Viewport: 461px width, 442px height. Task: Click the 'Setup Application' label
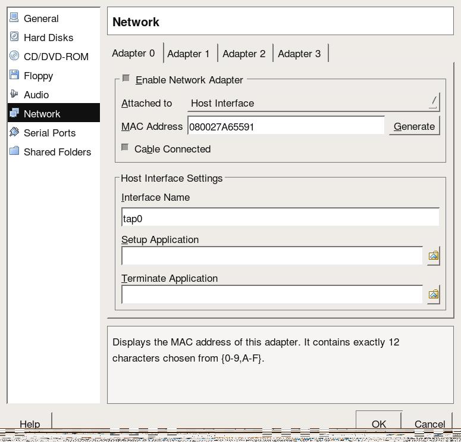coord(160,239)
